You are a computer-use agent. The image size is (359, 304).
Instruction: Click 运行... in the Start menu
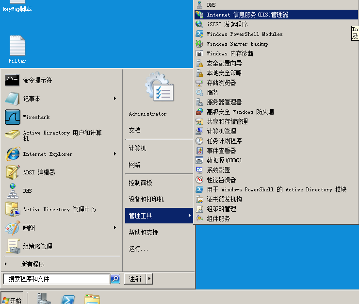pos(138,249)
